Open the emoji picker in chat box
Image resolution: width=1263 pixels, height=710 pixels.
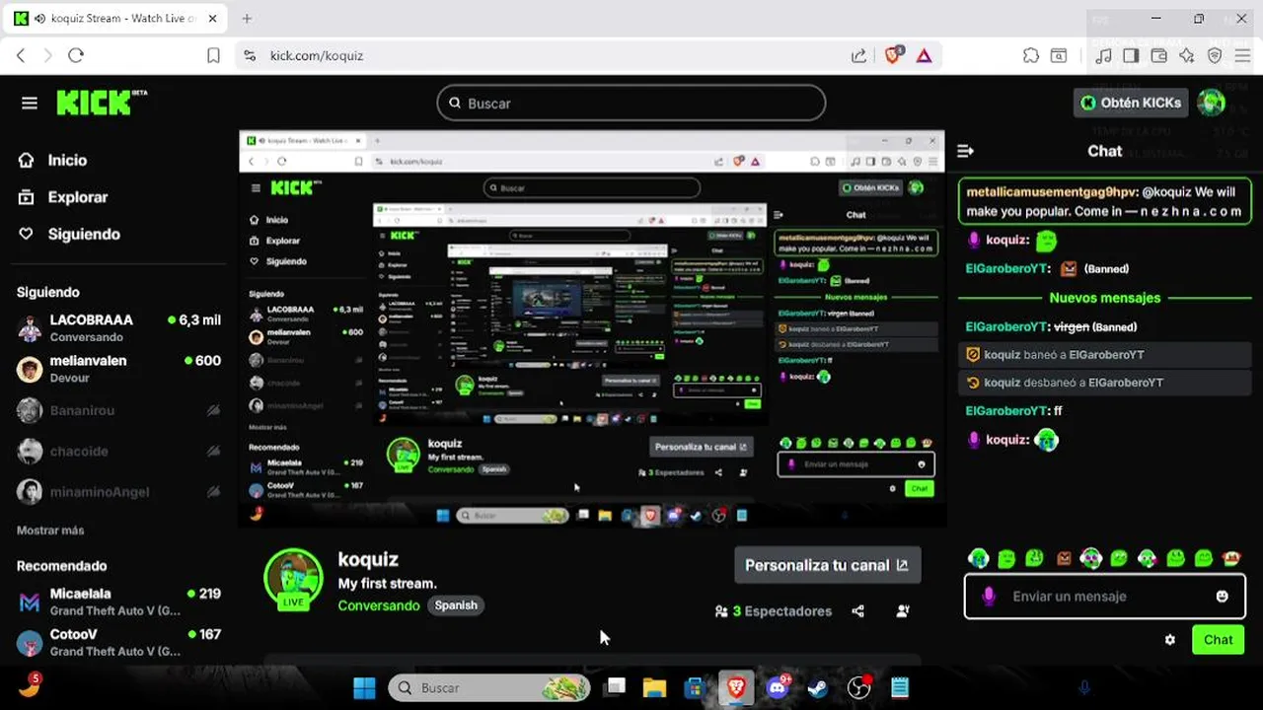[x=1223, y=597]
